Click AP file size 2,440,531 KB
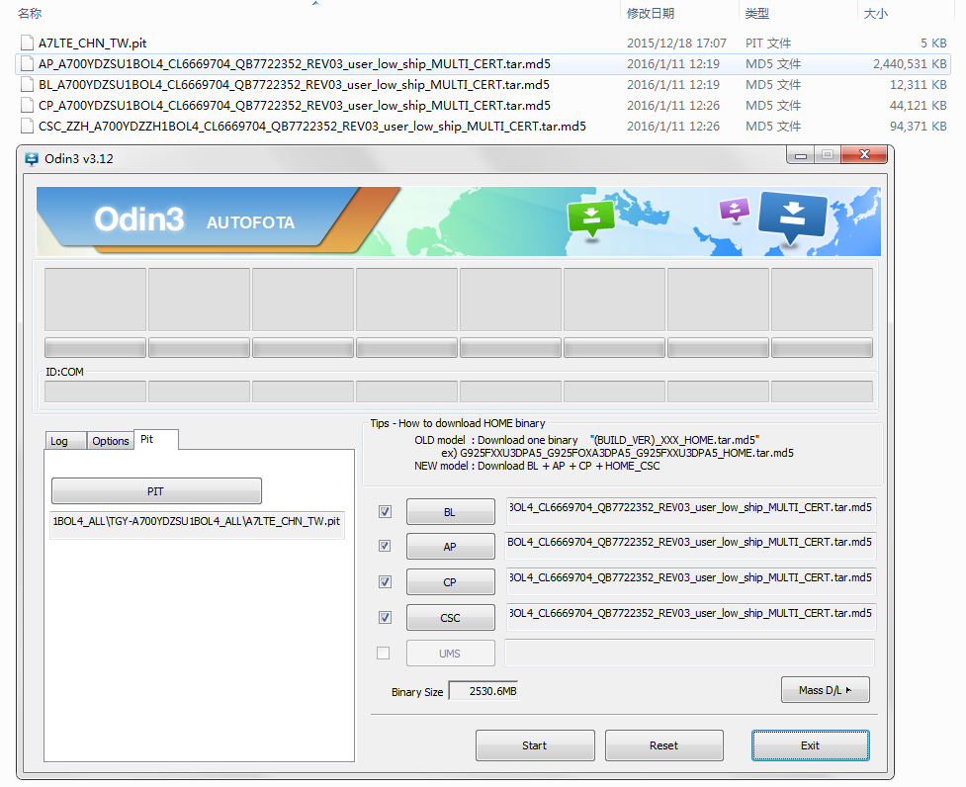The width and height of the screenshot is (966, 787). click(910, 64)
